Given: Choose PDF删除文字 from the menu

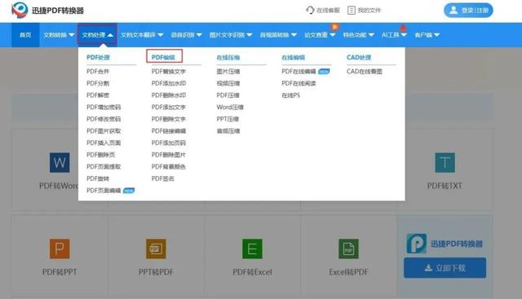Looking at the screenshot, I should [169, 119].
